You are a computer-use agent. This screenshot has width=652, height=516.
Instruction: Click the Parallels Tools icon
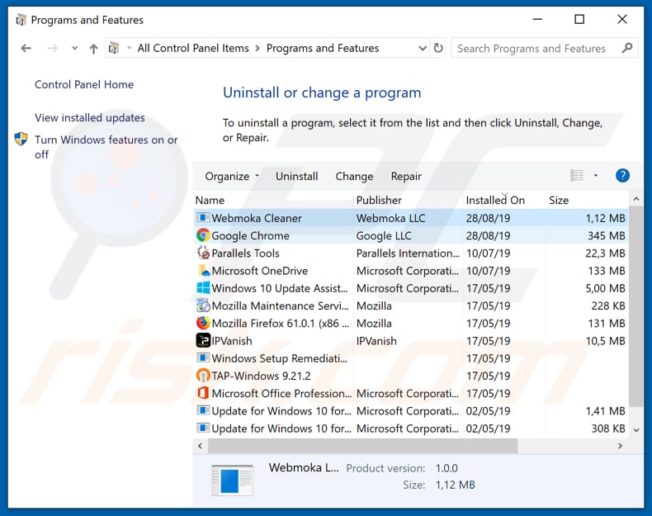pyautogui.click(x=203, y=253)
